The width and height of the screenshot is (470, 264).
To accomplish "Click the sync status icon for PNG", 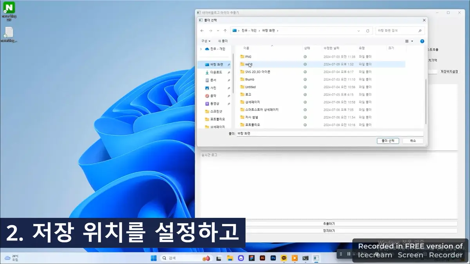I will (x=305, y=57).
